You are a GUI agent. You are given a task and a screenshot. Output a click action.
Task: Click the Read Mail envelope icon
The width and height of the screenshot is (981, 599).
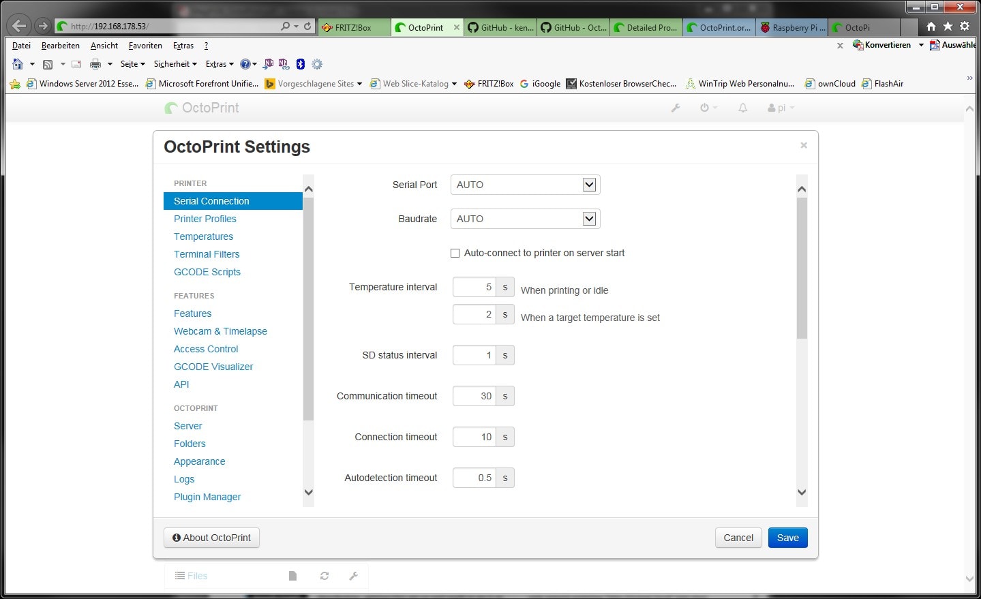(x=76, y=64)
